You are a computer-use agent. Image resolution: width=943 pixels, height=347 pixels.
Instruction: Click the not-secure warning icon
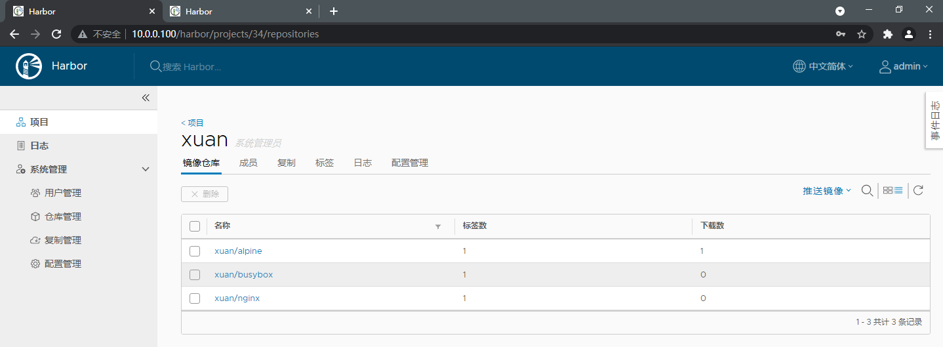pos(83,34)
